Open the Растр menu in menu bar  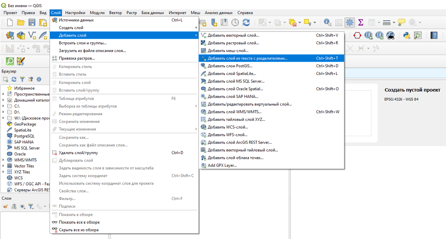tap(132, 13)
